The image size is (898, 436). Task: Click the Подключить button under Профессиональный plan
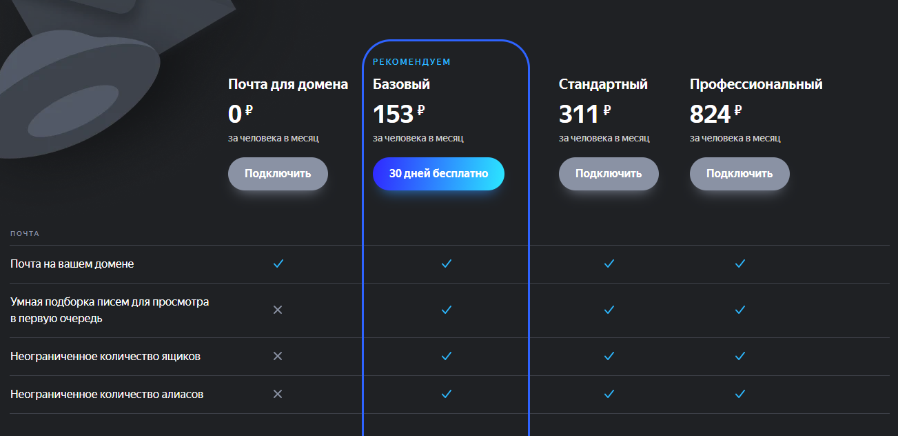coord(739,174)
